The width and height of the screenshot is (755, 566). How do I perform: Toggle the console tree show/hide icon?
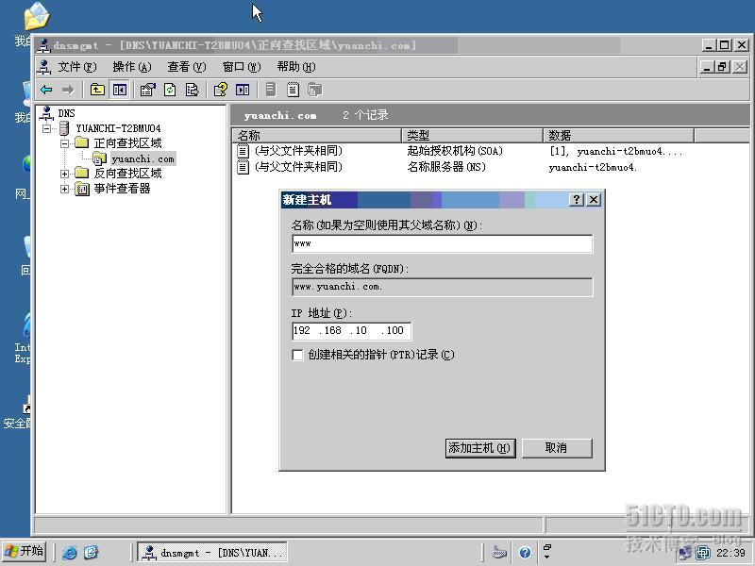click(x=120, y=90)
